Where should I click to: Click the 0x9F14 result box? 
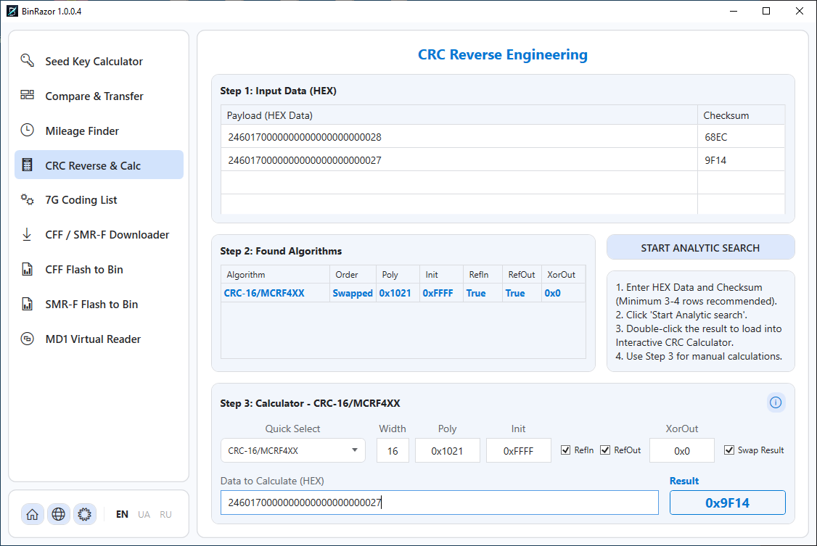point(727,502)
